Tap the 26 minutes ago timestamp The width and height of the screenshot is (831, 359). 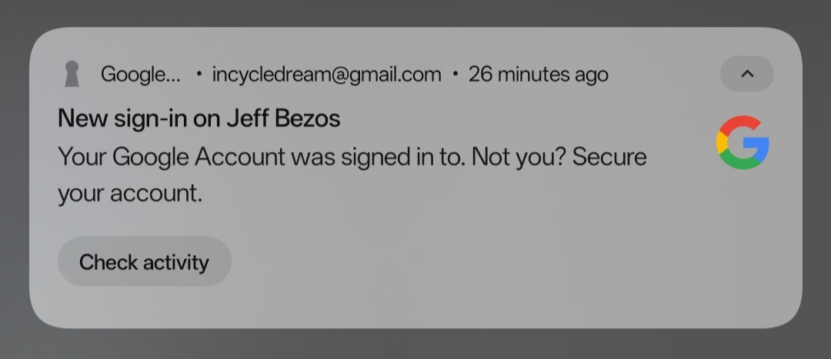coord(538,75)
